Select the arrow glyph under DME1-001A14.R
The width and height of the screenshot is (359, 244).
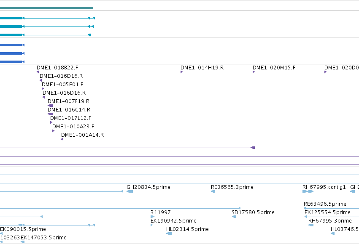click(x=62, y=139)
